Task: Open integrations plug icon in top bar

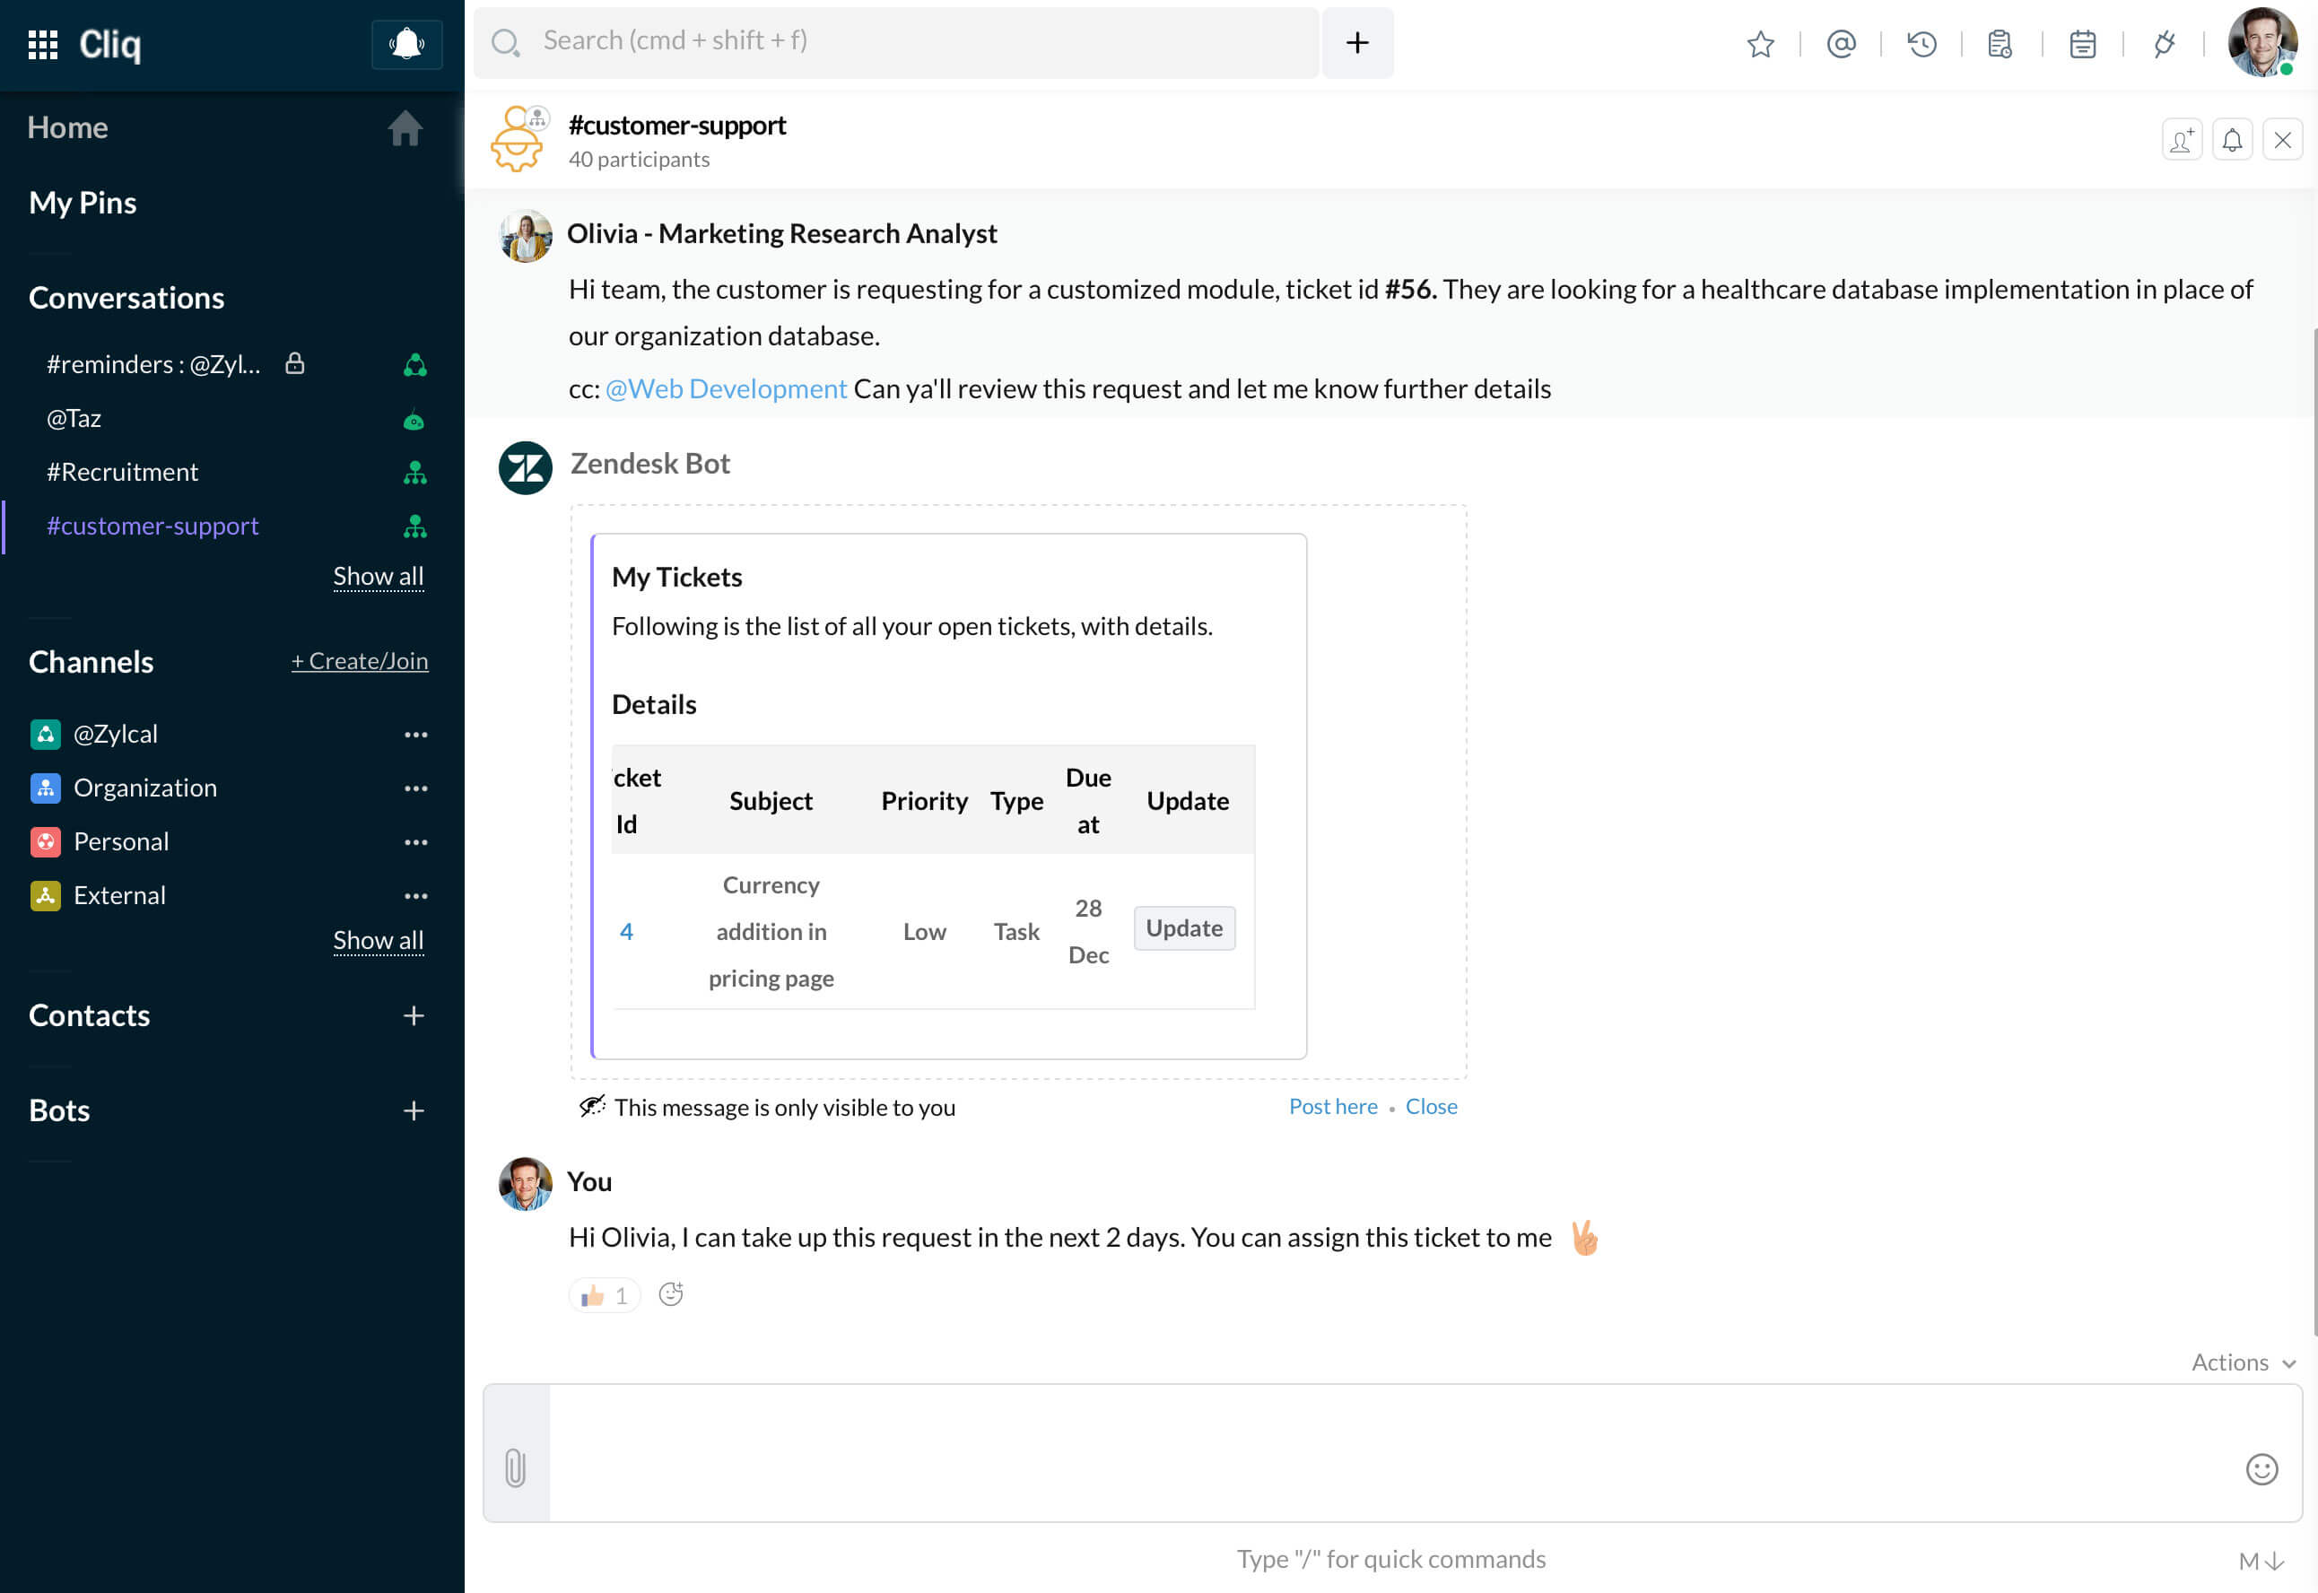Action: tap(2164, 44)
